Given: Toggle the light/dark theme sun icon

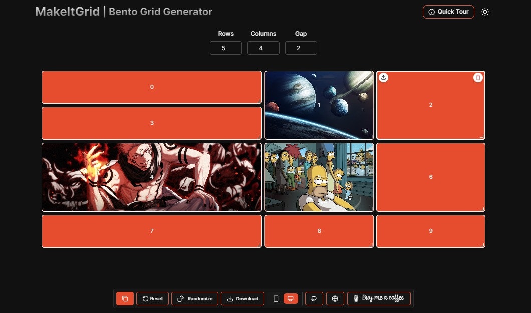Looking at the screenshot, I should [x=485, y=12].
